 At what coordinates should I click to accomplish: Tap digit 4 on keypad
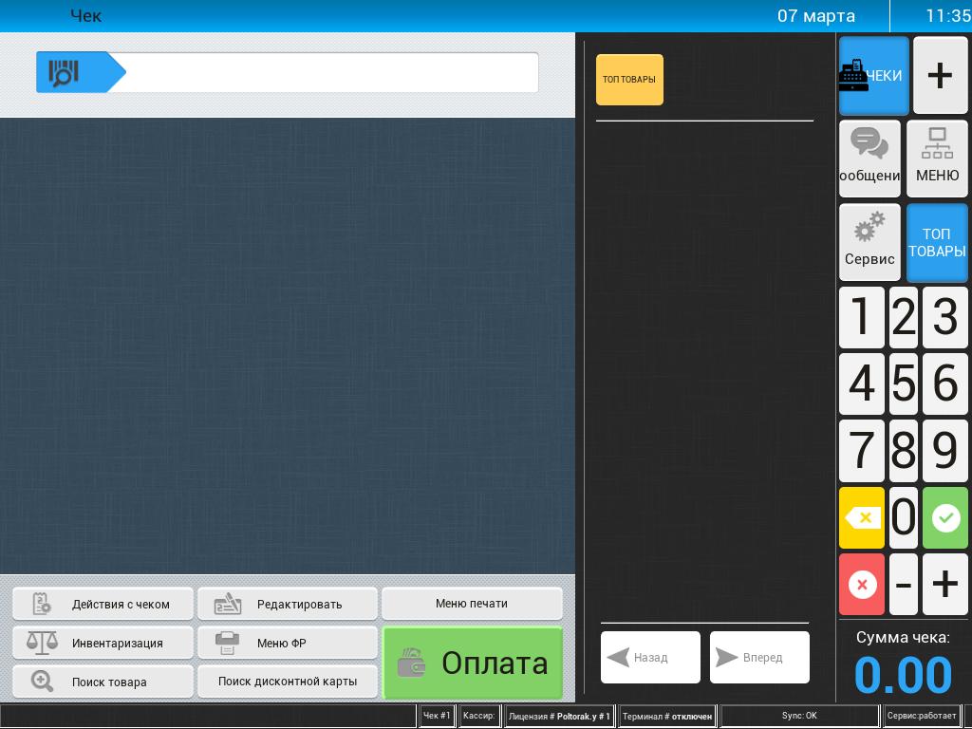(862, 383)
